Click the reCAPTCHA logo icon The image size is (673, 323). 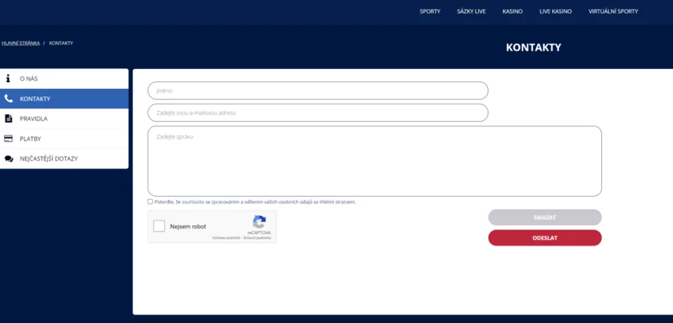pos(259,222)
